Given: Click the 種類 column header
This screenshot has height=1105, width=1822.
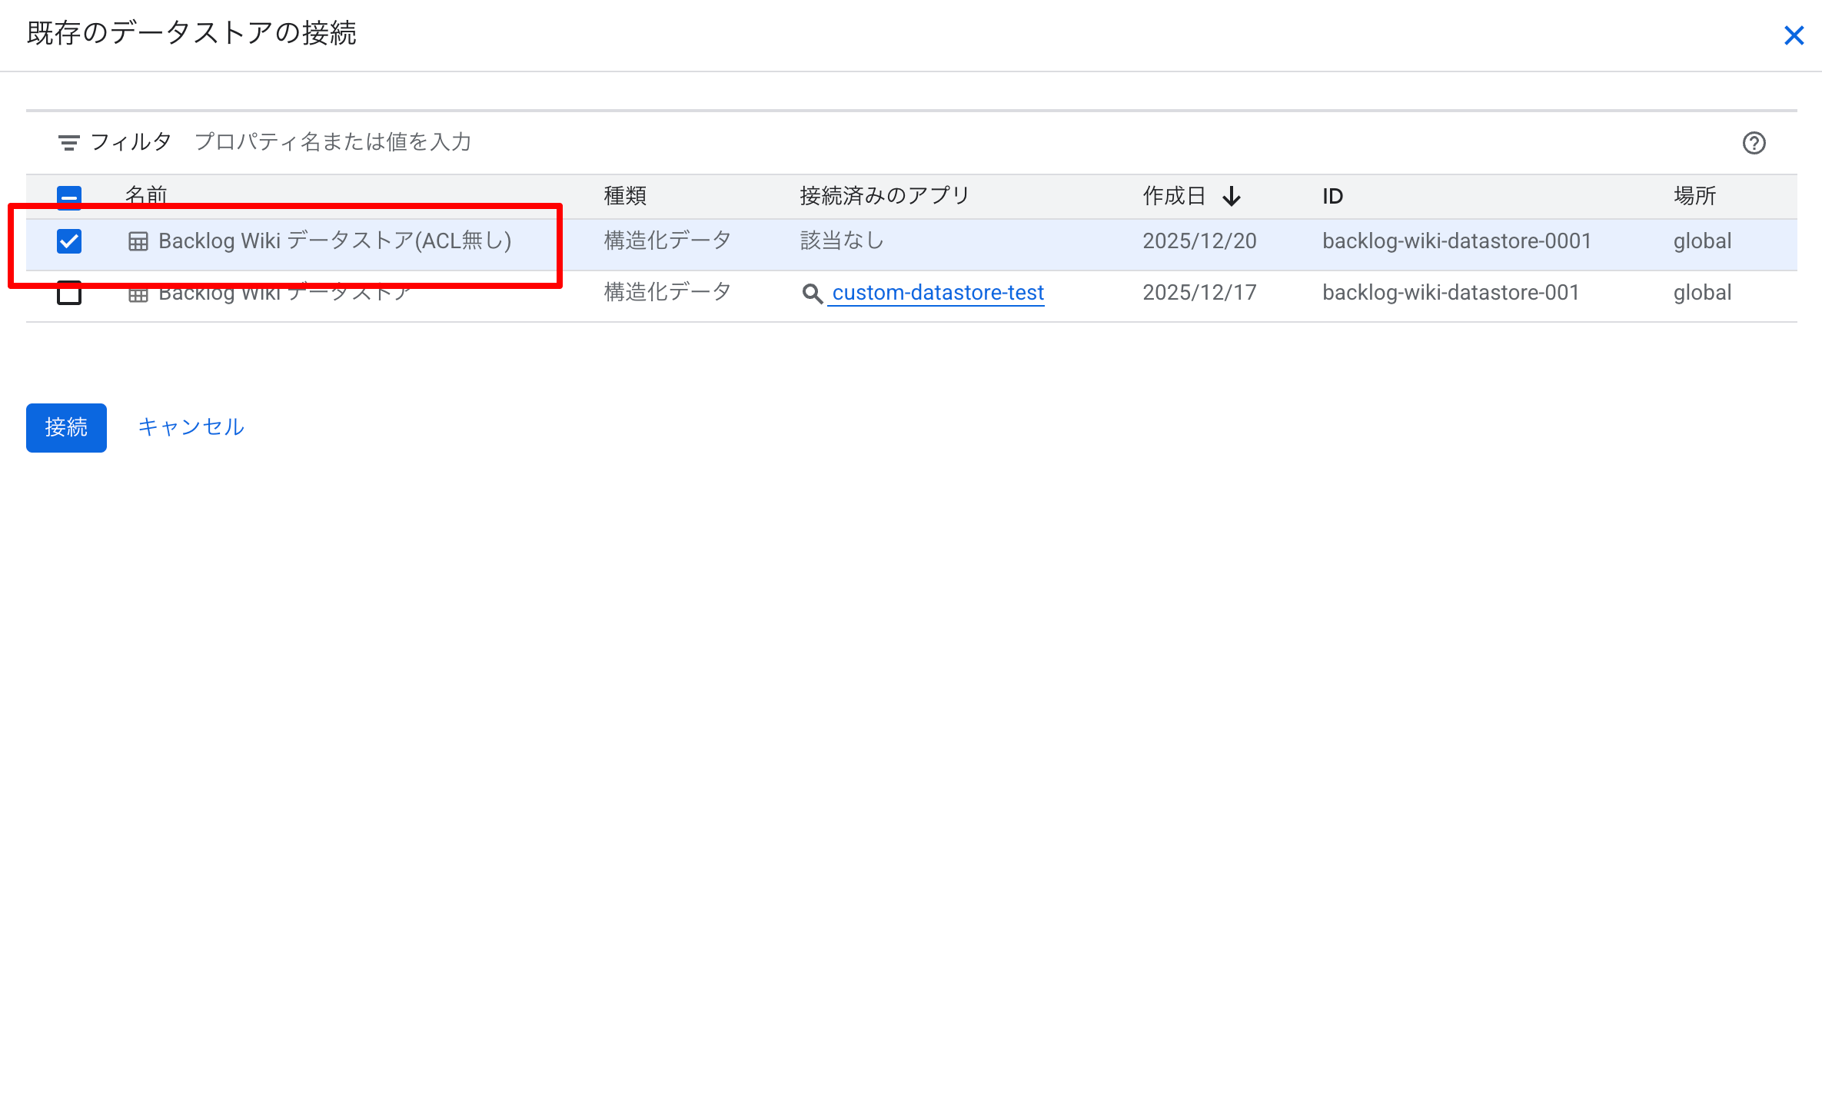Looking at the screenshot, I should click(x=623, y=196).
